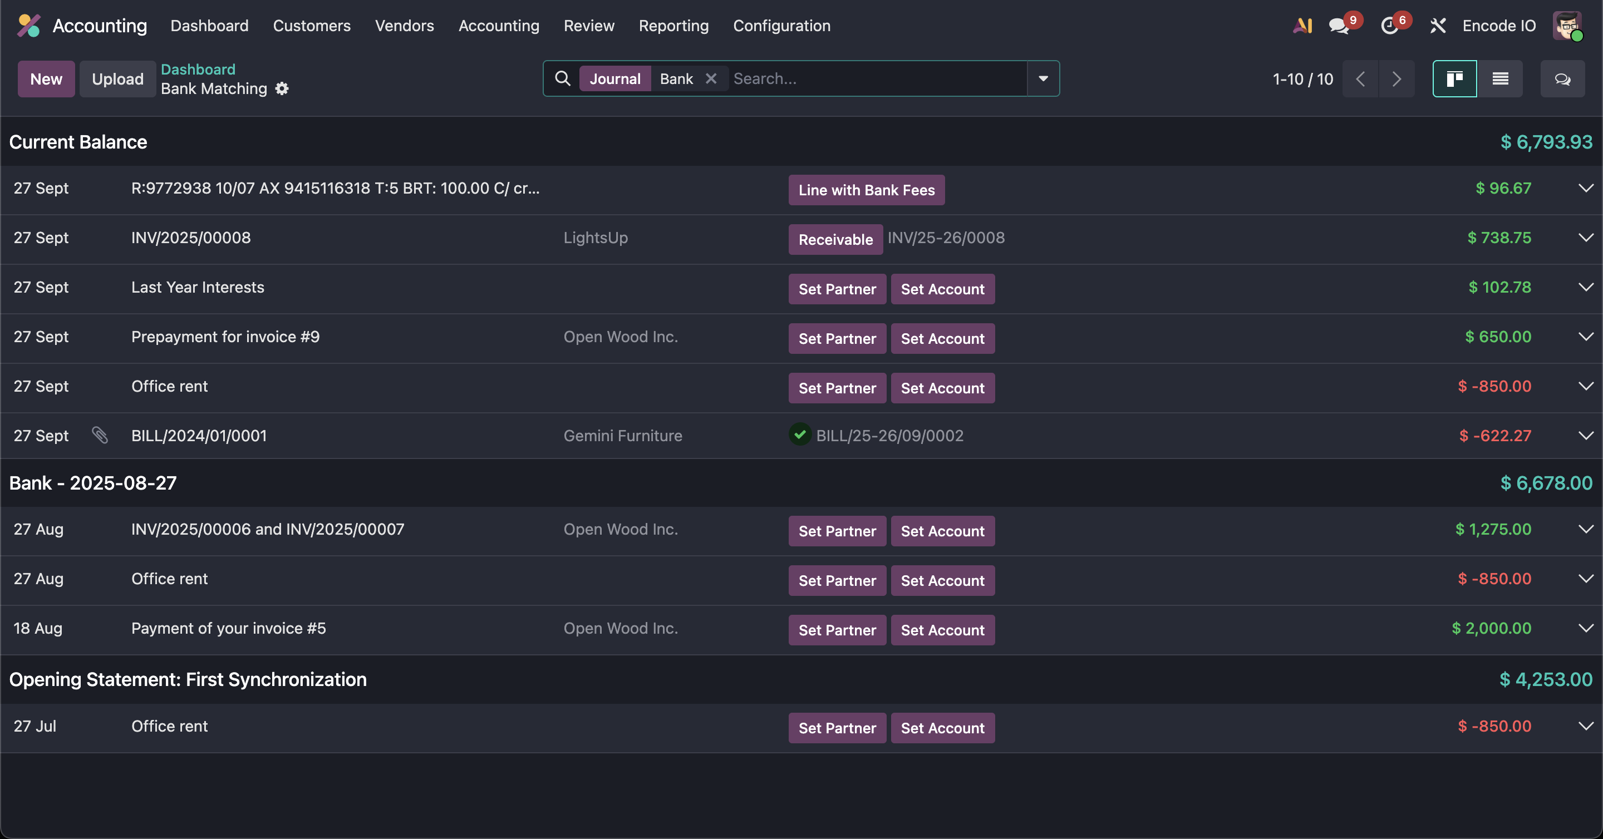Click the Accounting app logo icon
Screen dimensions: 1603x839
28,26
